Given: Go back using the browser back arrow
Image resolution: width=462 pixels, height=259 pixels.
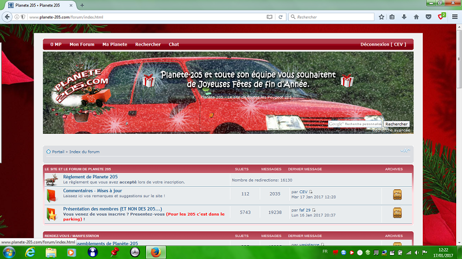Looking at the screenshot, I should pos(7,17).
